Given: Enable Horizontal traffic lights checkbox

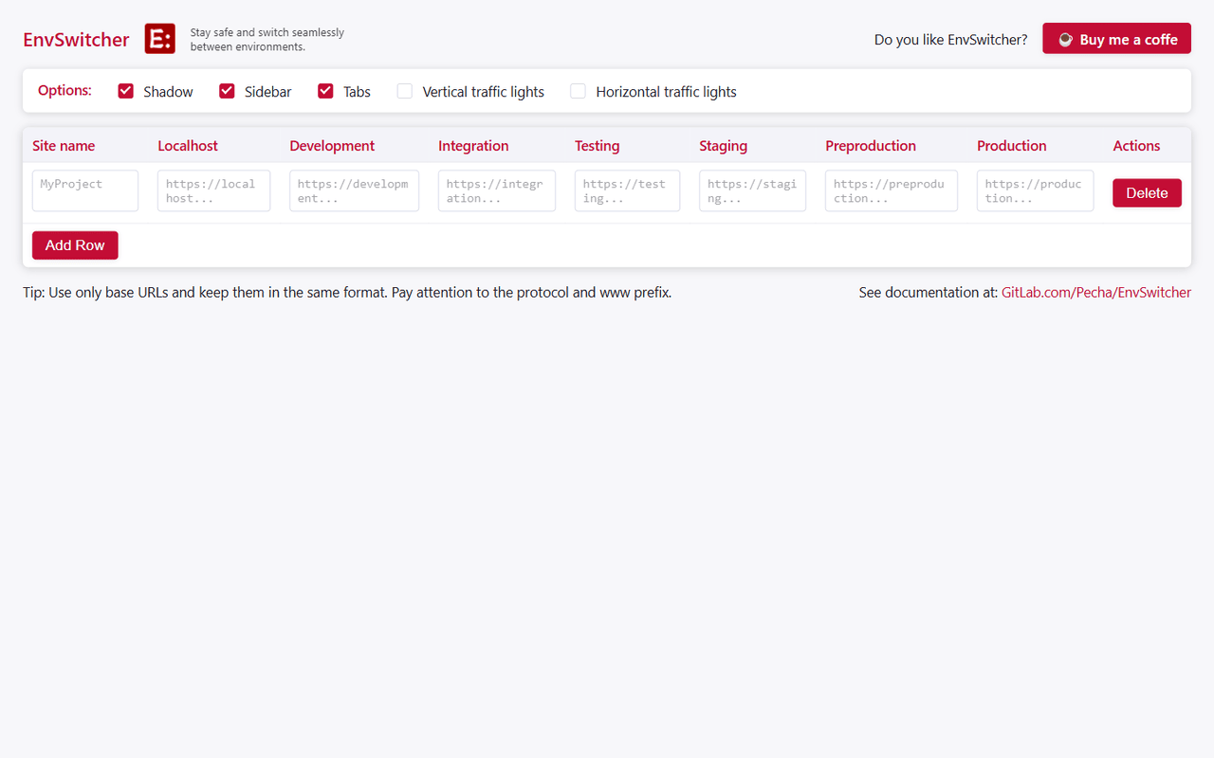Looking at the screenshot, I should click(578, 91).
